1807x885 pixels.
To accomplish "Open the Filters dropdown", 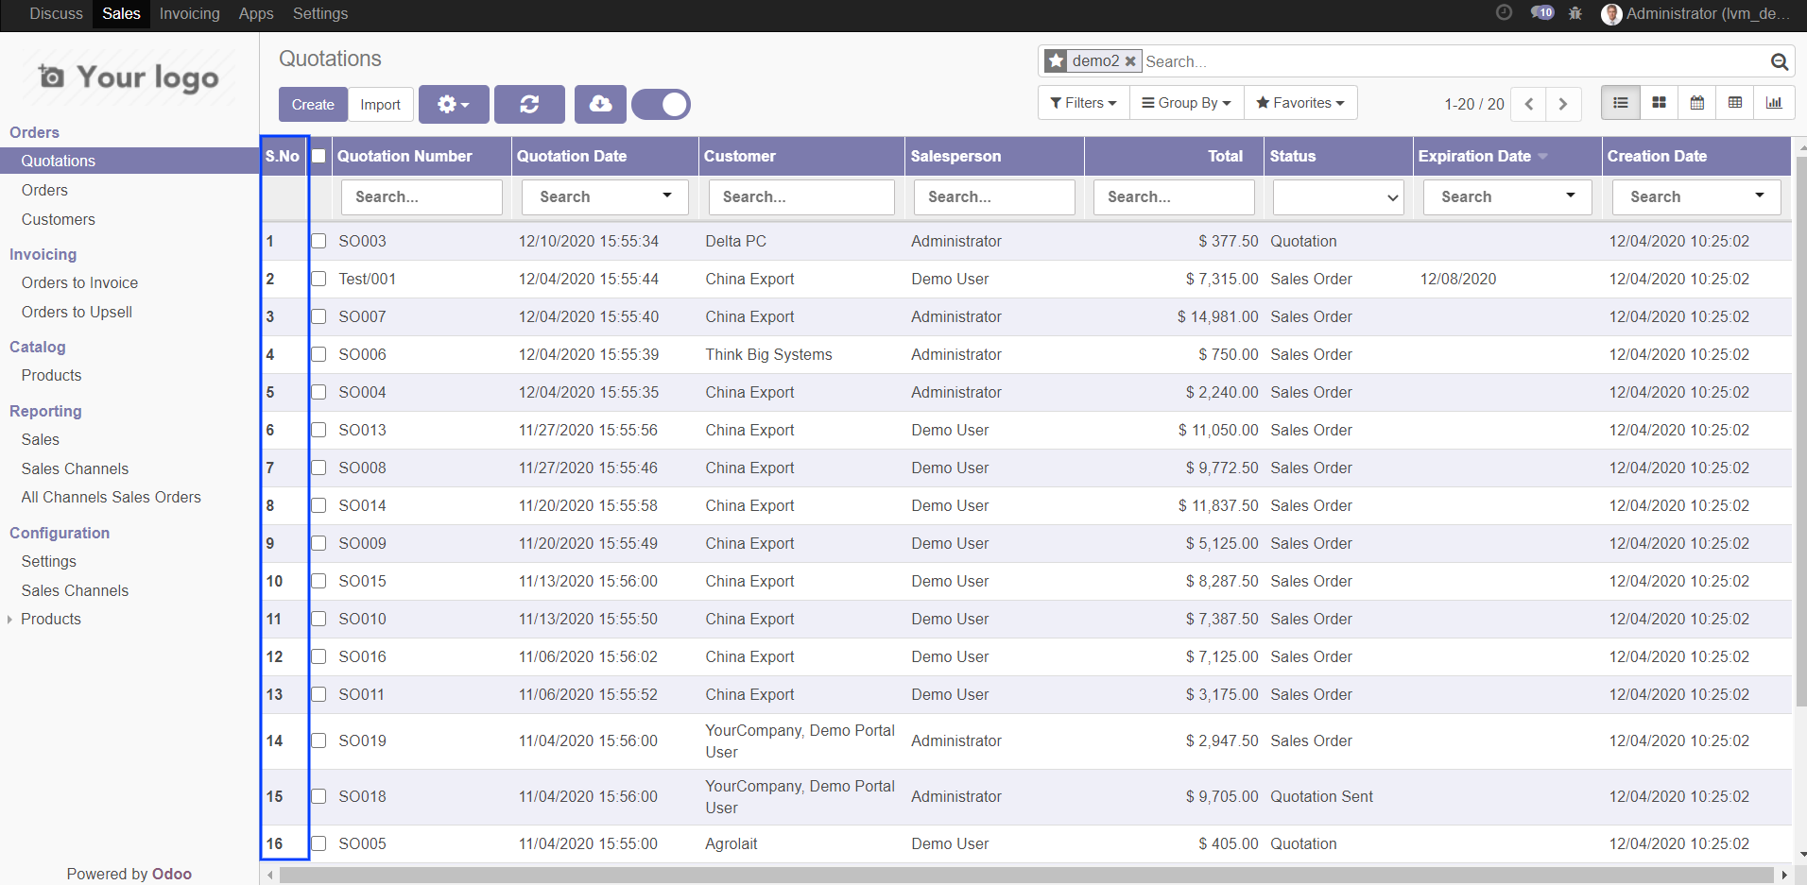I will click(x=1083, y=103).
